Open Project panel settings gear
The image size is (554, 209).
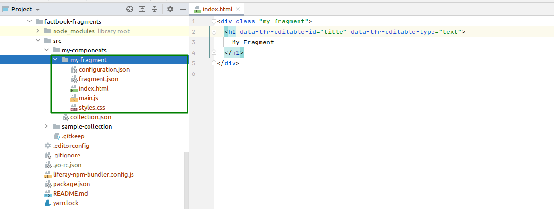click(x=170, y=9)
